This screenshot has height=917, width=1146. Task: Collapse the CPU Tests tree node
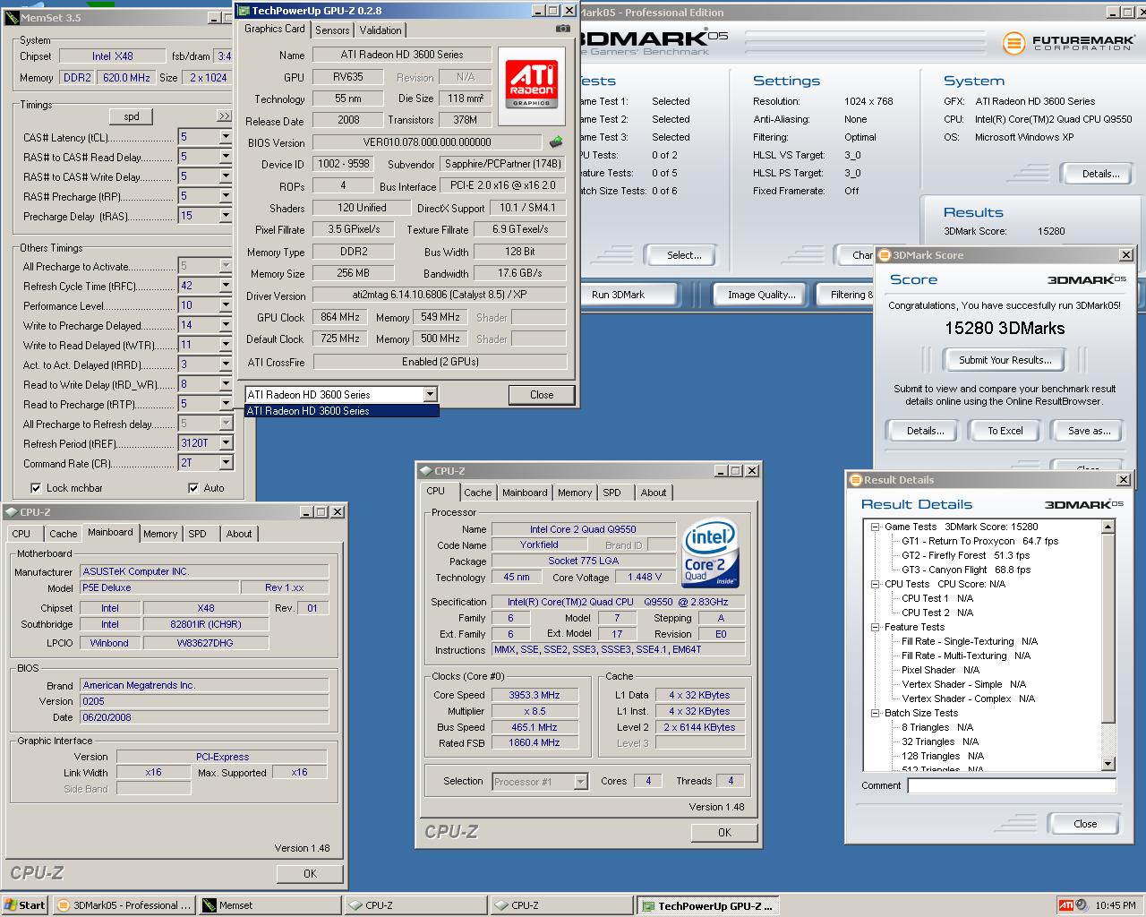point(875,584)
